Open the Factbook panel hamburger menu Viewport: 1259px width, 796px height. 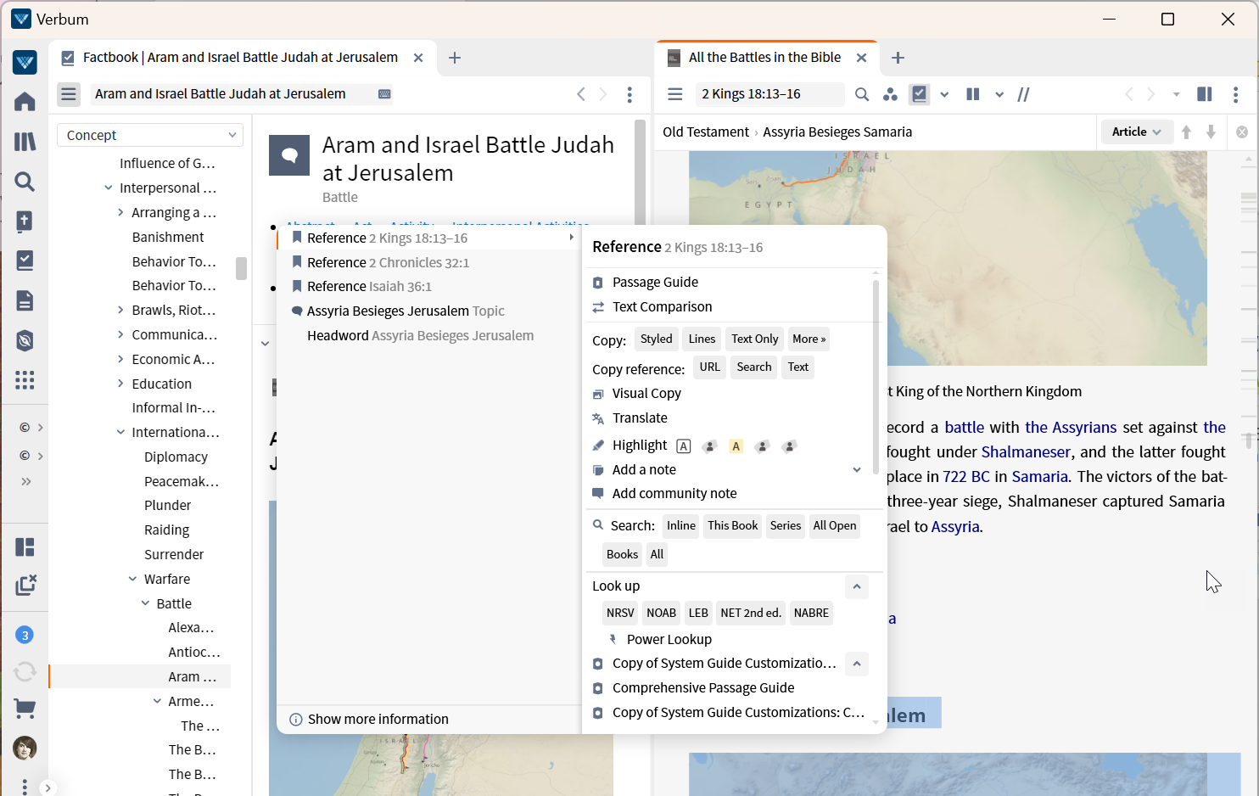(x=69, y=94)
